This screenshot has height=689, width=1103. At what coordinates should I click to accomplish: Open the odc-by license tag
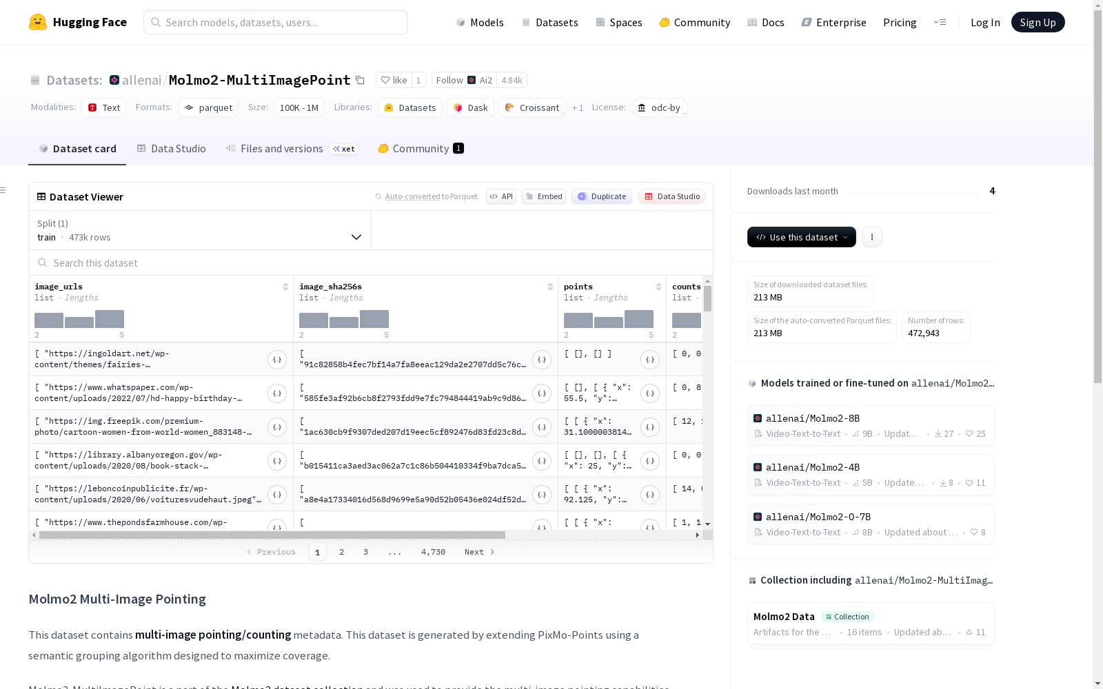[660, 107]
